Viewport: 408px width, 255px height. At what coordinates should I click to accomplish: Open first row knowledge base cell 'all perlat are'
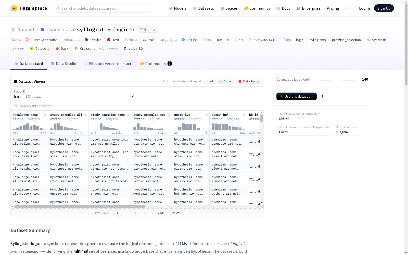pos(29,142)
